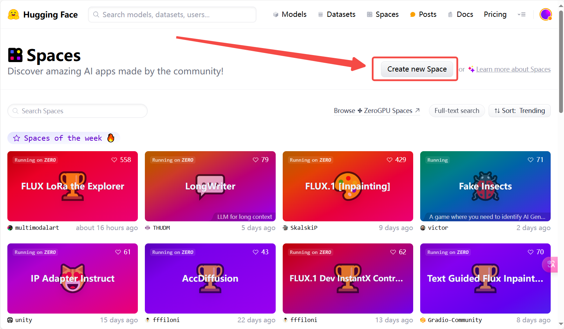Open the Sort: Trending dropdown

[519, 111]
